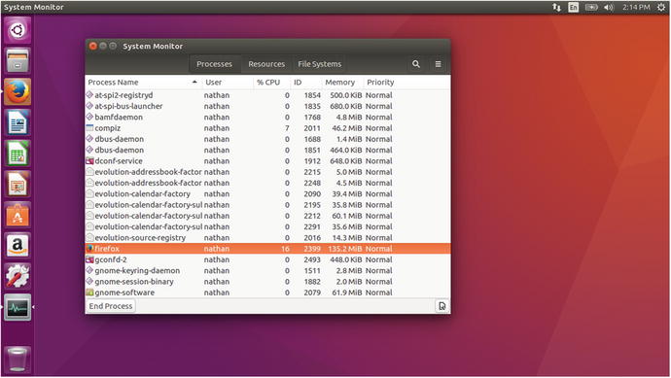671x378 pixels.
Task: Select evolution-calendar-factory-sub row ID 2195
Action: coord(267,205)
